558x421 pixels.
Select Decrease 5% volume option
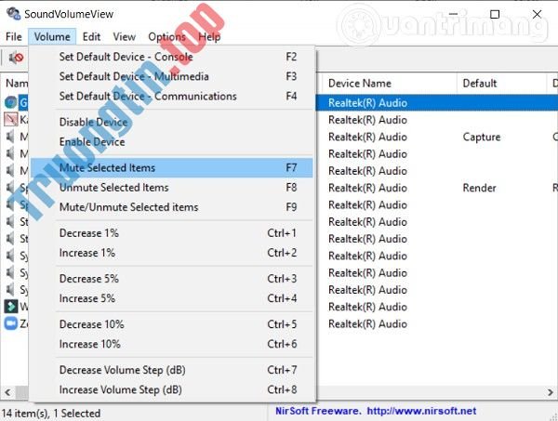(x=172, y=279)
